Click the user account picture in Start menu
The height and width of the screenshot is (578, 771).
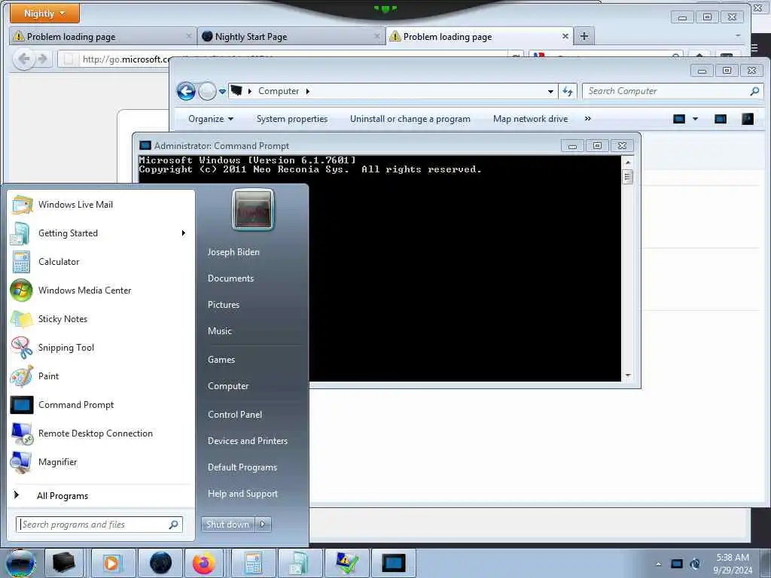coord(253,209)
